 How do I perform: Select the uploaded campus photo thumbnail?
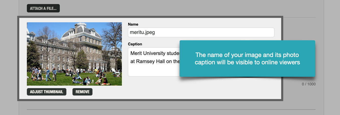click(74, 54)
